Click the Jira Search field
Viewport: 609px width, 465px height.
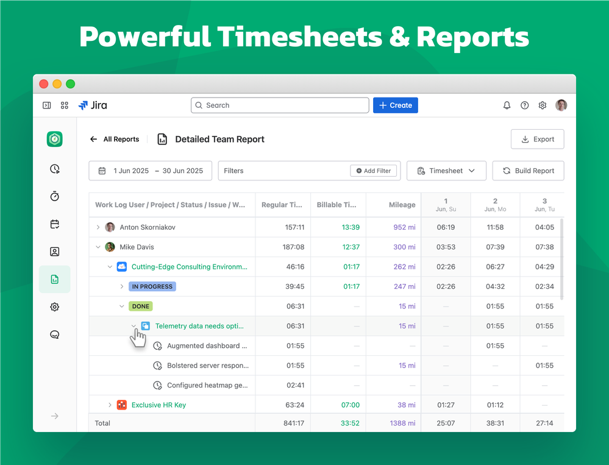coord(280,105)
